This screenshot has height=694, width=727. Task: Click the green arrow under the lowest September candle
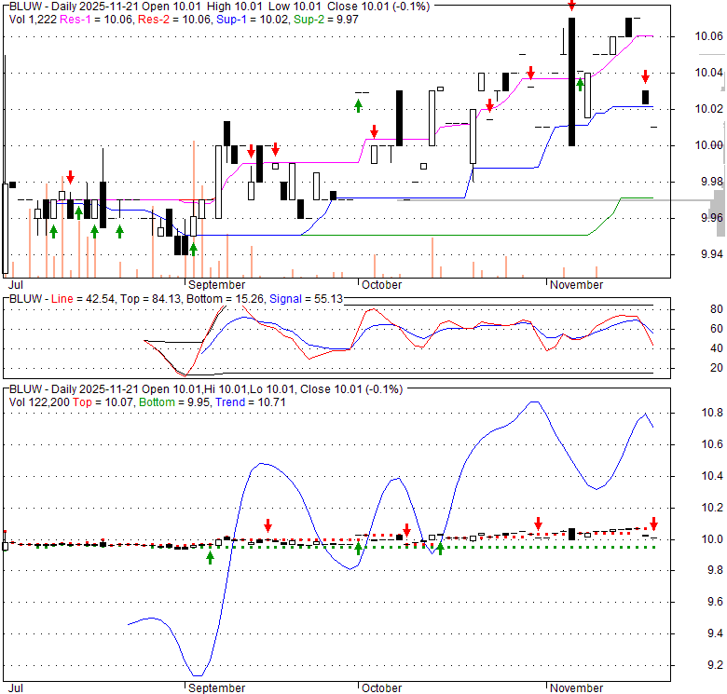(x=193, y=248)
